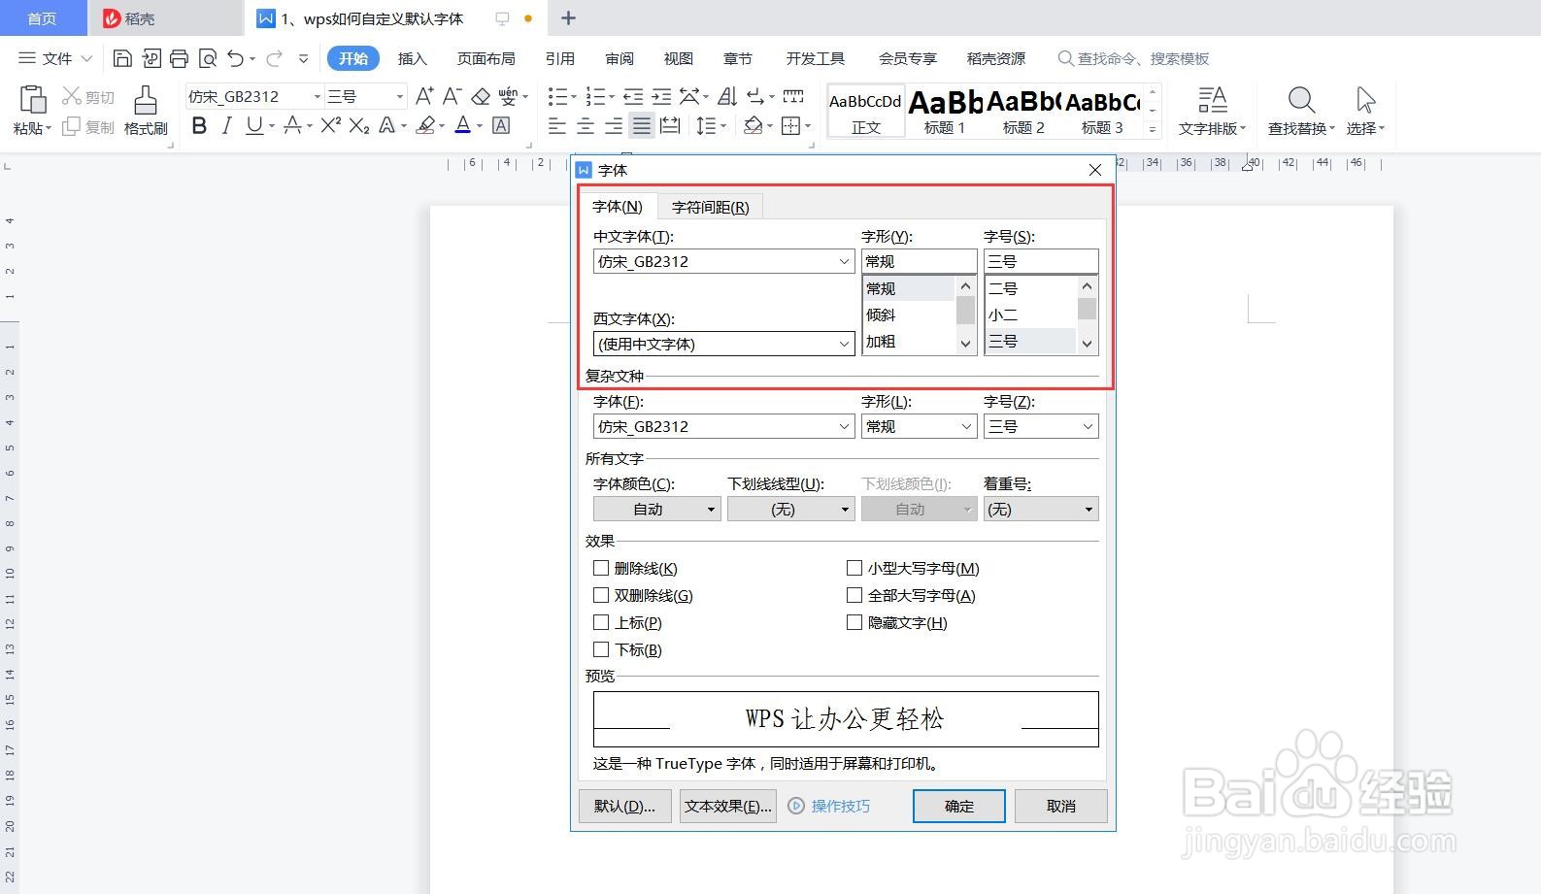Click the paragraph shading fill bucket icon
1541x894 pixels.
(x=753, y=125)
